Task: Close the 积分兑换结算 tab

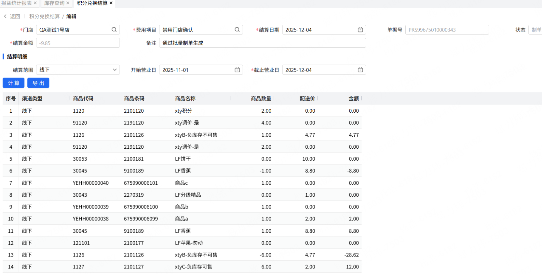Action: (x=111, y=3)
